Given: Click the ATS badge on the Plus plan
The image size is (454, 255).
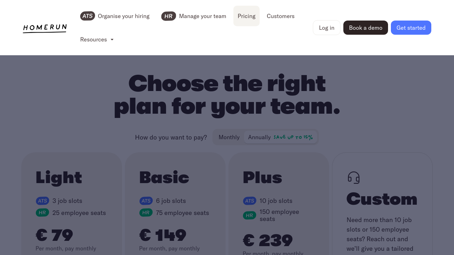Looking at the screenshot, I should click(249, 201).
